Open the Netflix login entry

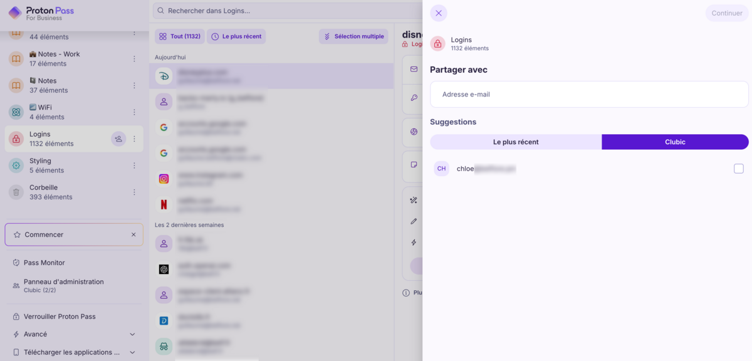[x=271, y=204]
